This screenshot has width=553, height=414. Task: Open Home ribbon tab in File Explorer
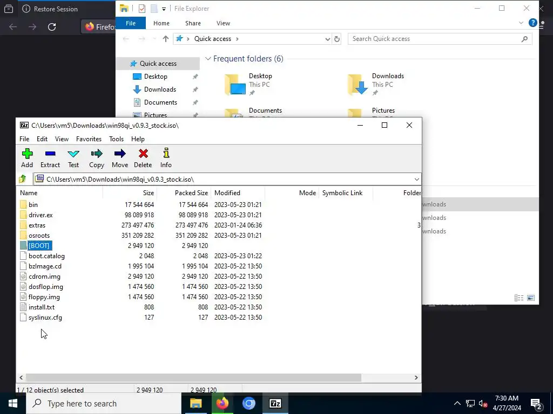tap(161, 23)
